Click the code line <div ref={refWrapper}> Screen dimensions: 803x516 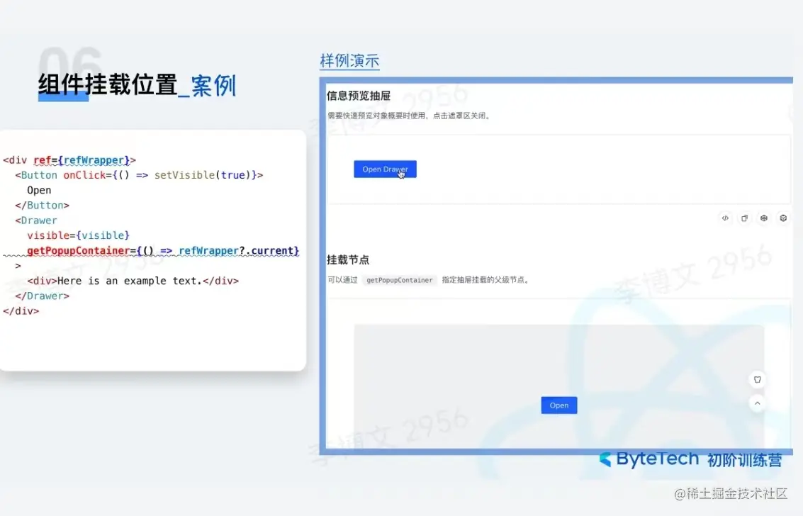[x=69, y=160]
